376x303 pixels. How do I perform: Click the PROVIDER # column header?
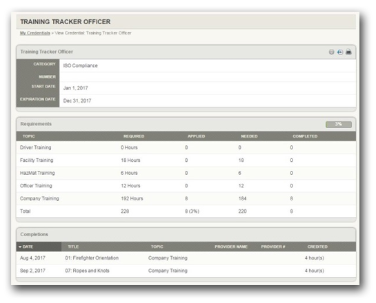click(x=273, y=247)
